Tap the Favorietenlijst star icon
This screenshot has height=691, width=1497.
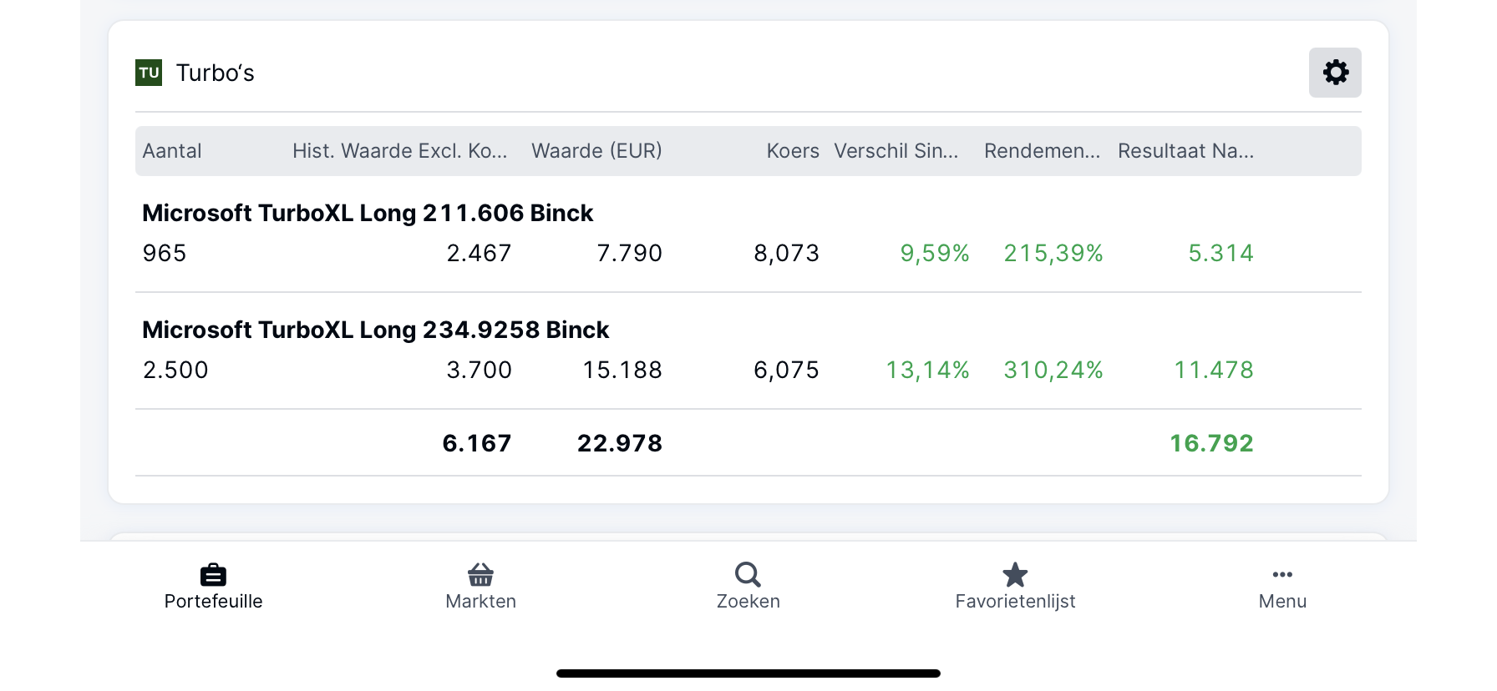[1015, 575]
